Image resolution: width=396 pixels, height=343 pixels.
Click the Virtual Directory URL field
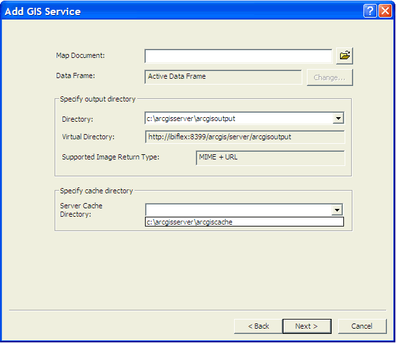(x=244, y=137)
